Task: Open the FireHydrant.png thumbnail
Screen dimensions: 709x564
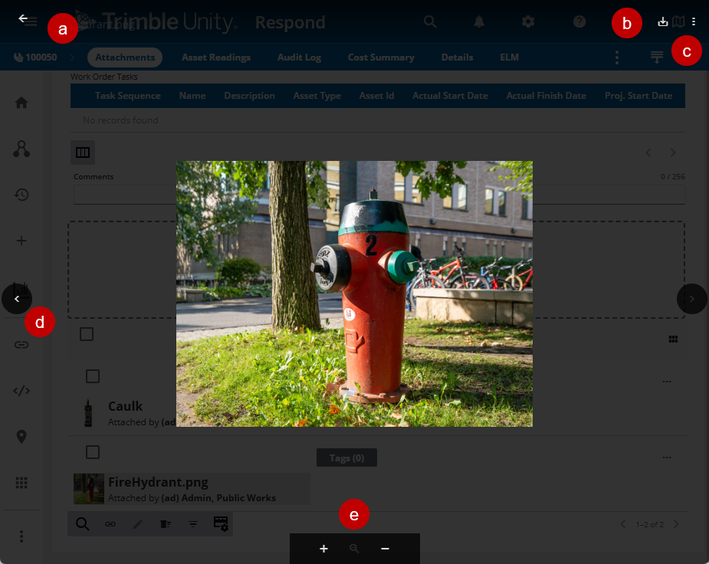Action: pos(89,489)
